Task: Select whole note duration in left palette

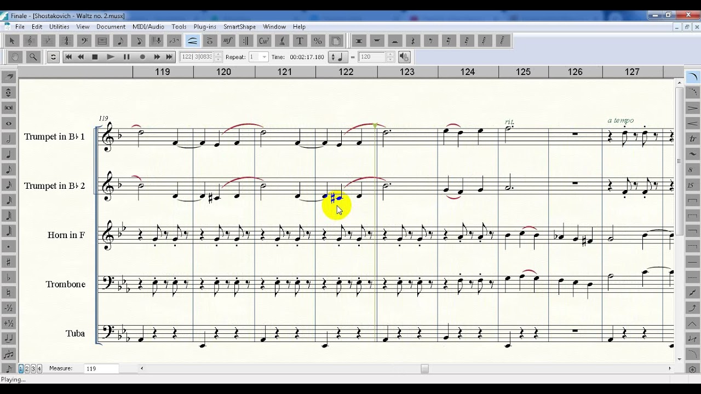Action: [9, 123]
